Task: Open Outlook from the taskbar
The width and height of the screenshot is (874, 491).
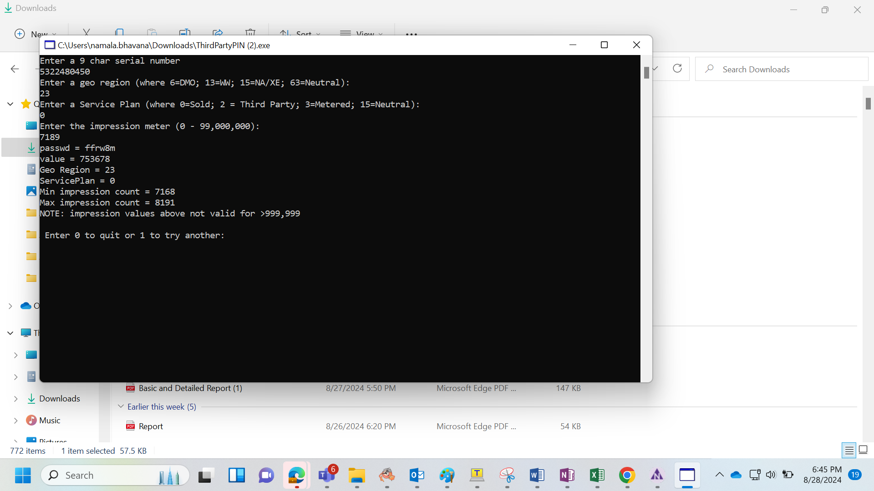Action: [x=417, y=476]
